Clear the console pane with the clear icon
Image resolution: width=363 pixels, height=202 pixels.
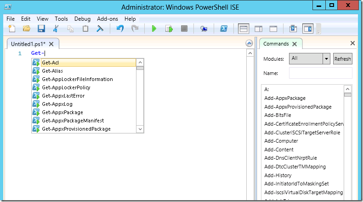tap(100, 29)
